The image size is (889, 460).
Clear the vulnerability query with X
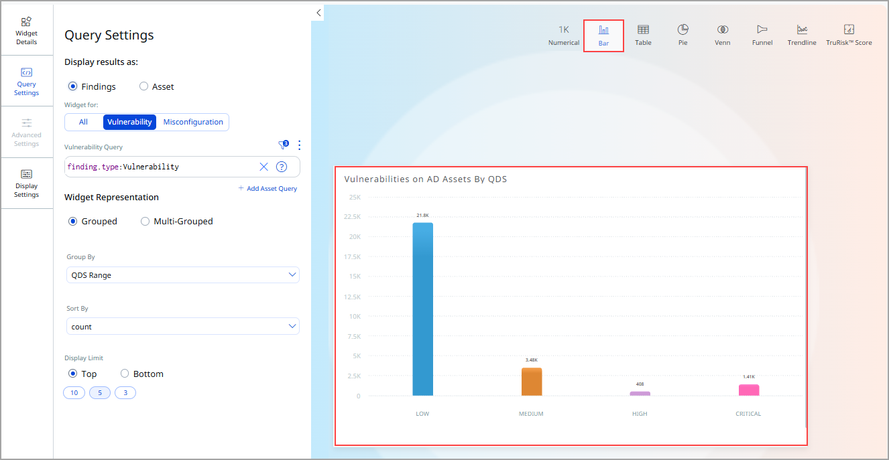(263, 167)
